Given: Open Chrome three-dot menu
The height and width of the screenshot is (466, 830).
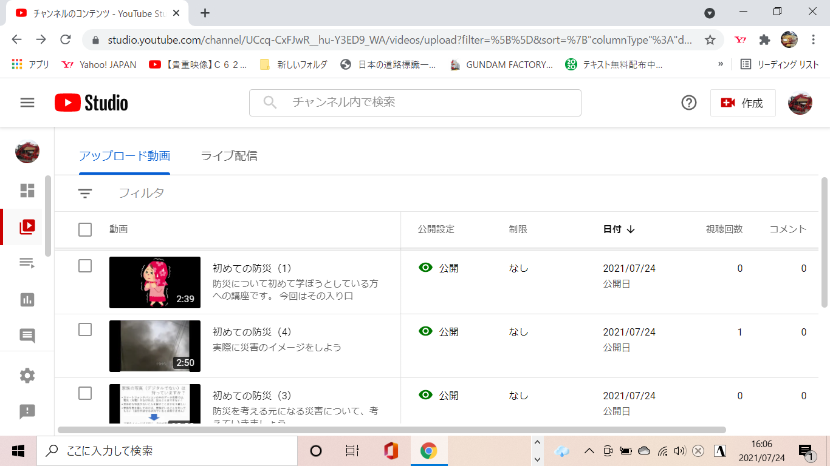Looking at the screenshot, I should 813,40.
